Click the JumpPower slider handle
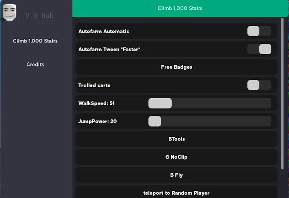Viewport: 289px width, 198px height. pos(155,121)
